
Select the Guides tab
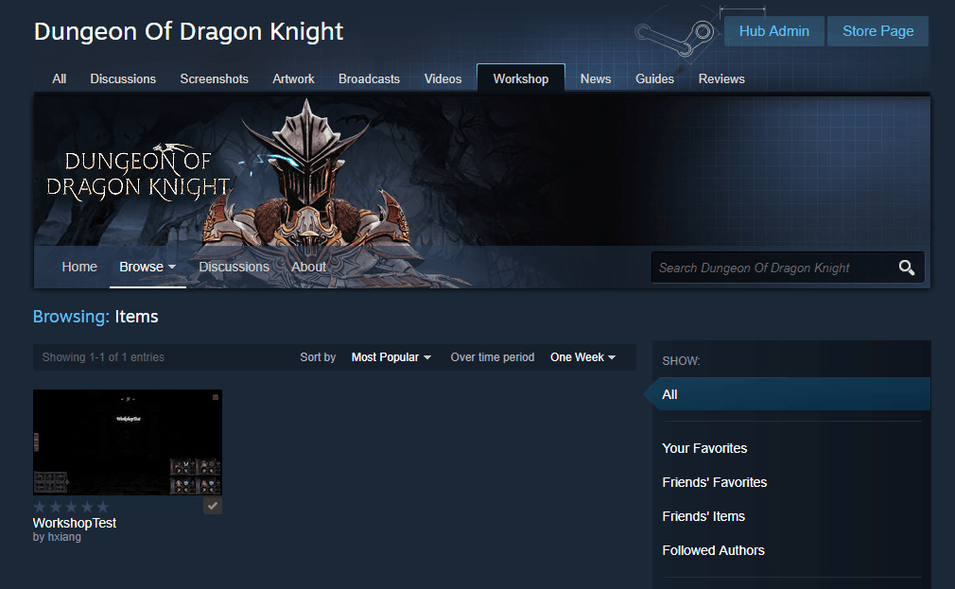pos(654,79)
